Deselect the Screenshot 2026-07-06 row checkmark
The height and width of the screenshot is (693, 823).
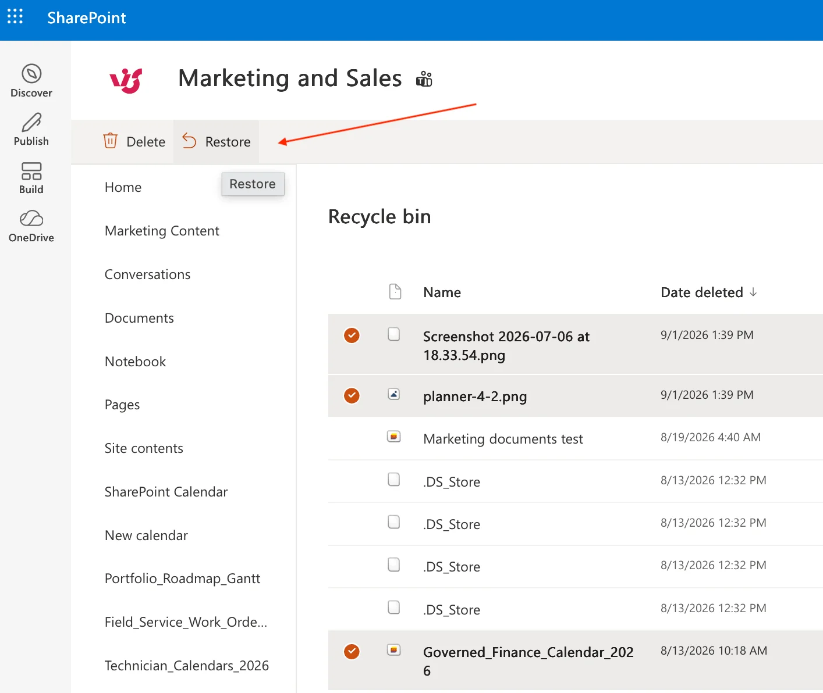[x=352, y=335]
